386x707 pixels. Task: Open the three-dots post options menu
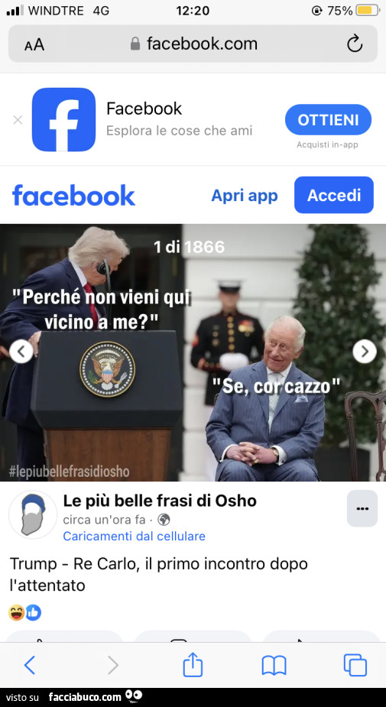click(x=362, y=508)
